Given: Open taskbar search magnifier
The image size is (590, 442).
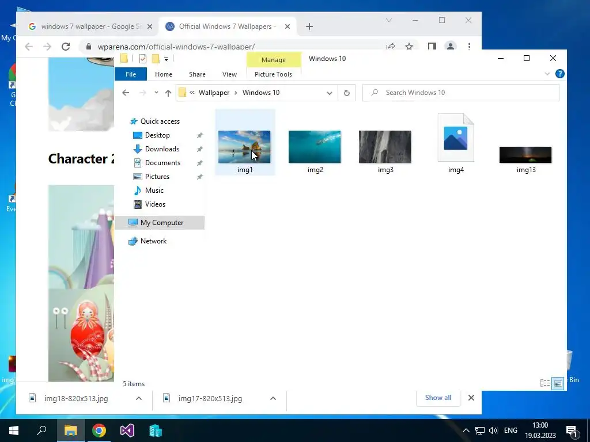Looking at the screenshot, I should pyautogui.click(x=41, y=430).
